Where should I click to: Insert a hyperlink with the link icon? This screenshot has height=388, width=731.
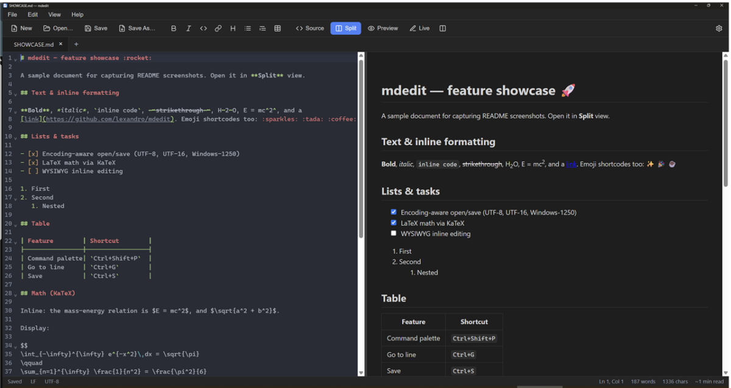[x=218, y=29]
